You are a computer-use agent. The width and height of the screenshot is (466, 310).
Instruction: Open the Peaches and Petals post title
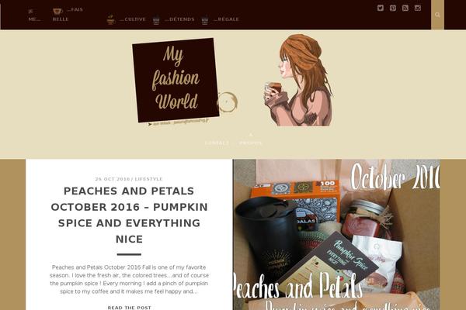pos(129,215)
